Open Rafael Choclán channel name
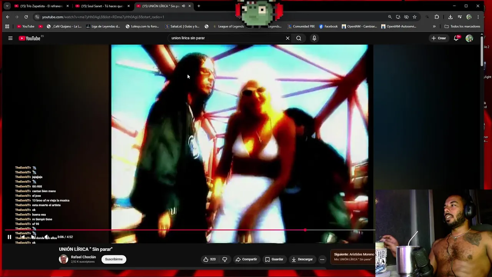492x277 pixels. pyautogui.click(x=83, y=257)
